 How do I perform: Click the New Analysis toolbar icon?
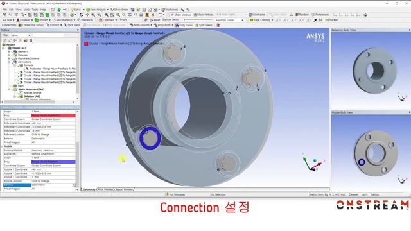tap(88, 10)
